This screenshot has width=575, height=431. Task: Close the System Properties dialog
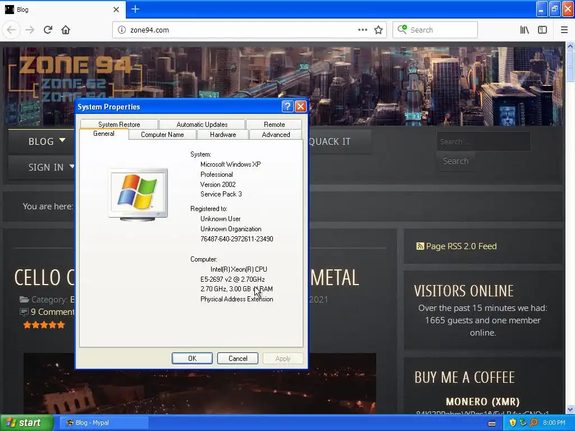[301, 107]
